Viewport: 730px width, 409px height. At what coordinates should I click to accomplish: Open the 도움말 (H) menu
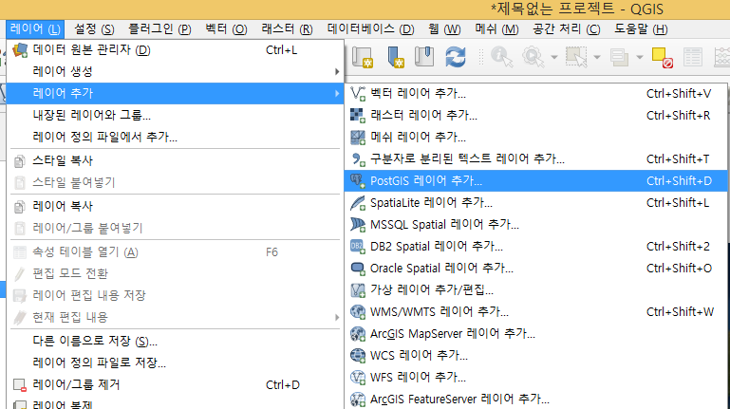(641, 29)
